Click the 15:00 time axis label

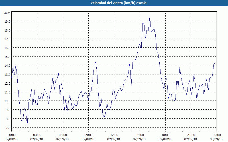pos(140,135)
